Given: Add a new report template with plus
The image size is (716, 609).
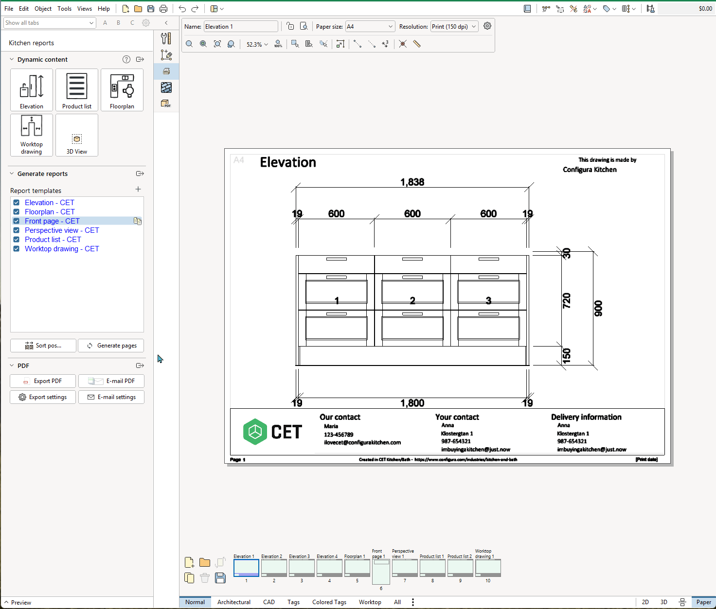Looking at the screenshot, I should tap(138, 189).
